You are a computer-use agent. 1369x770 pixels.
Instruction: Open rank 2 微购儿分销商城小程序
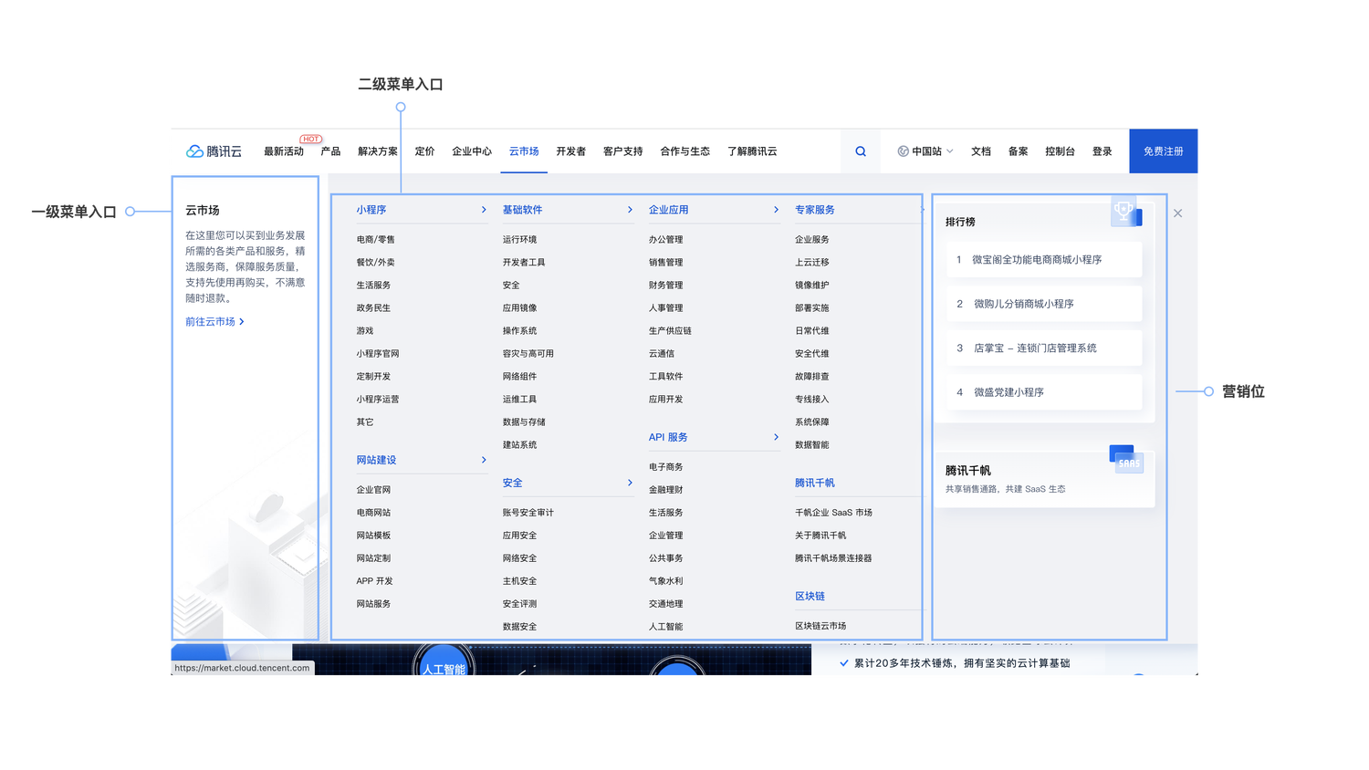(1044, 304)
